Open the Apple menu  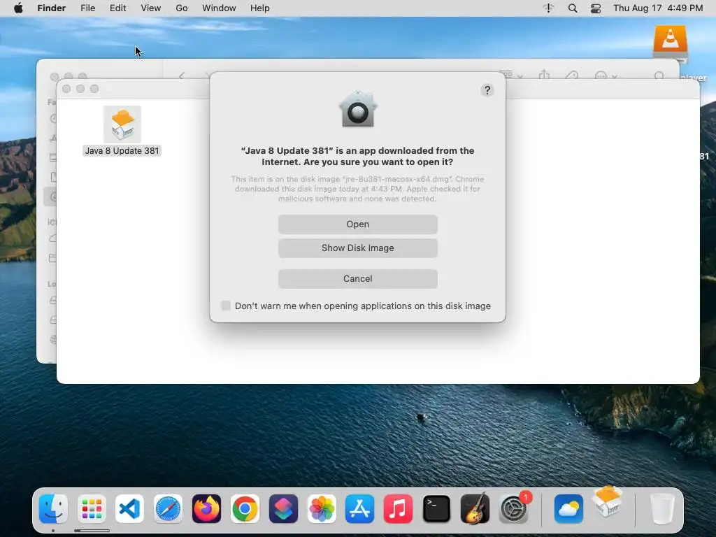[x=18, y=8]
